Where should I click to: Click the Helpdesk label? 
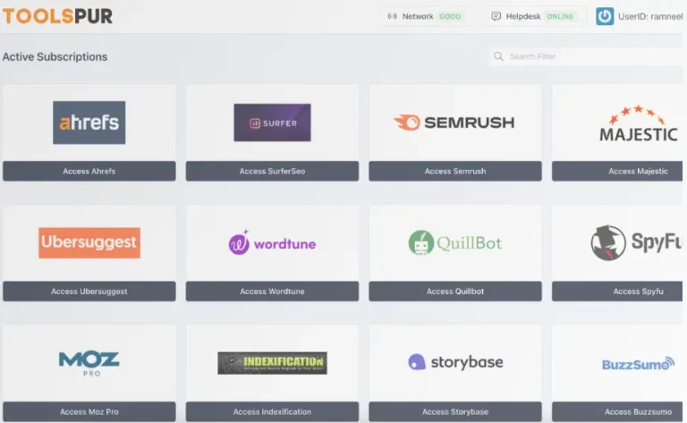tap(523, 16)
